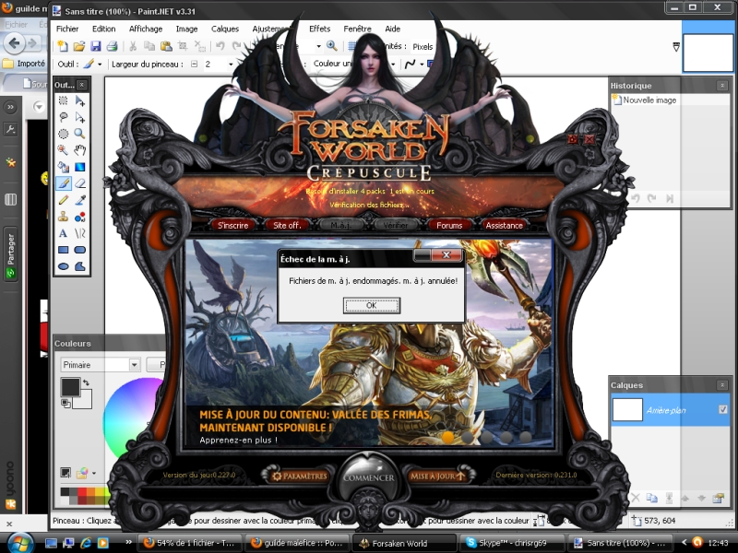Screen dimensions: 738x553
Task: Select the Magic Wand tool
Action: [63, 150]
